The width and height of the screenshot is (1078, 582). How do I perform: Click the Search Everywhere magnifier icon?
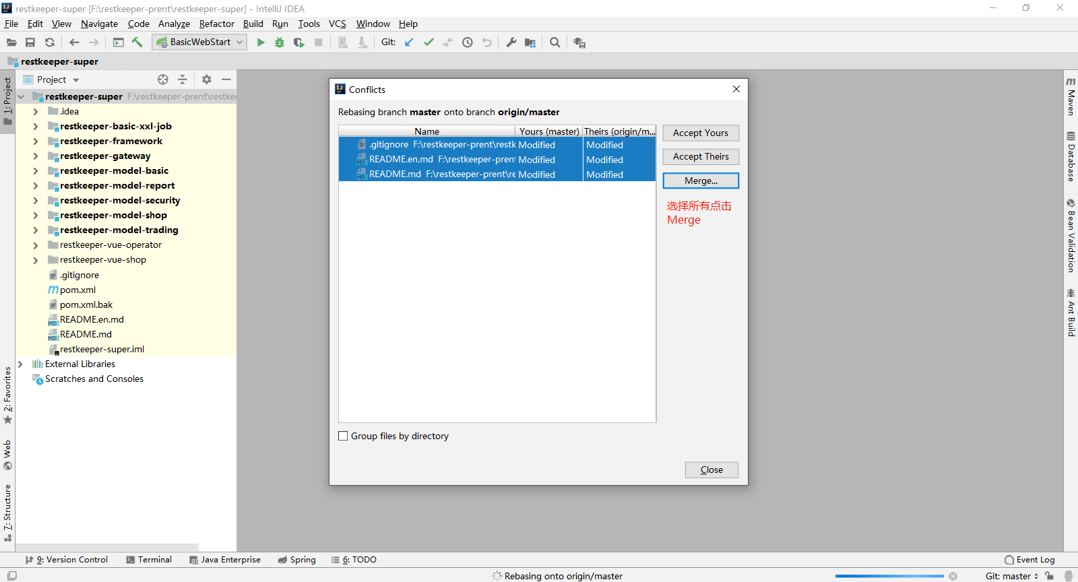point(555,42)
